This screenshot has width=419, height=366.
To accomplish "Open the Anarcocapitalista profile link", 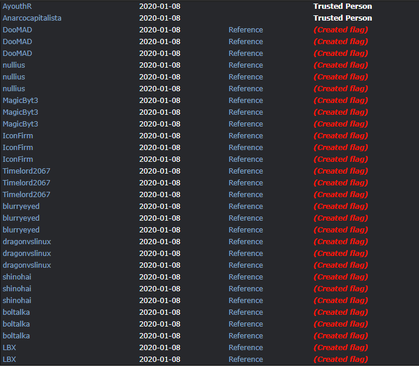I will 32,18.
